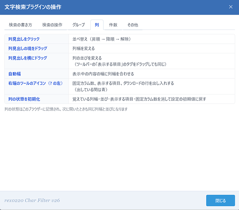Select the 列の状態を初期化 label
239x210 pixels.
[24, 99]
